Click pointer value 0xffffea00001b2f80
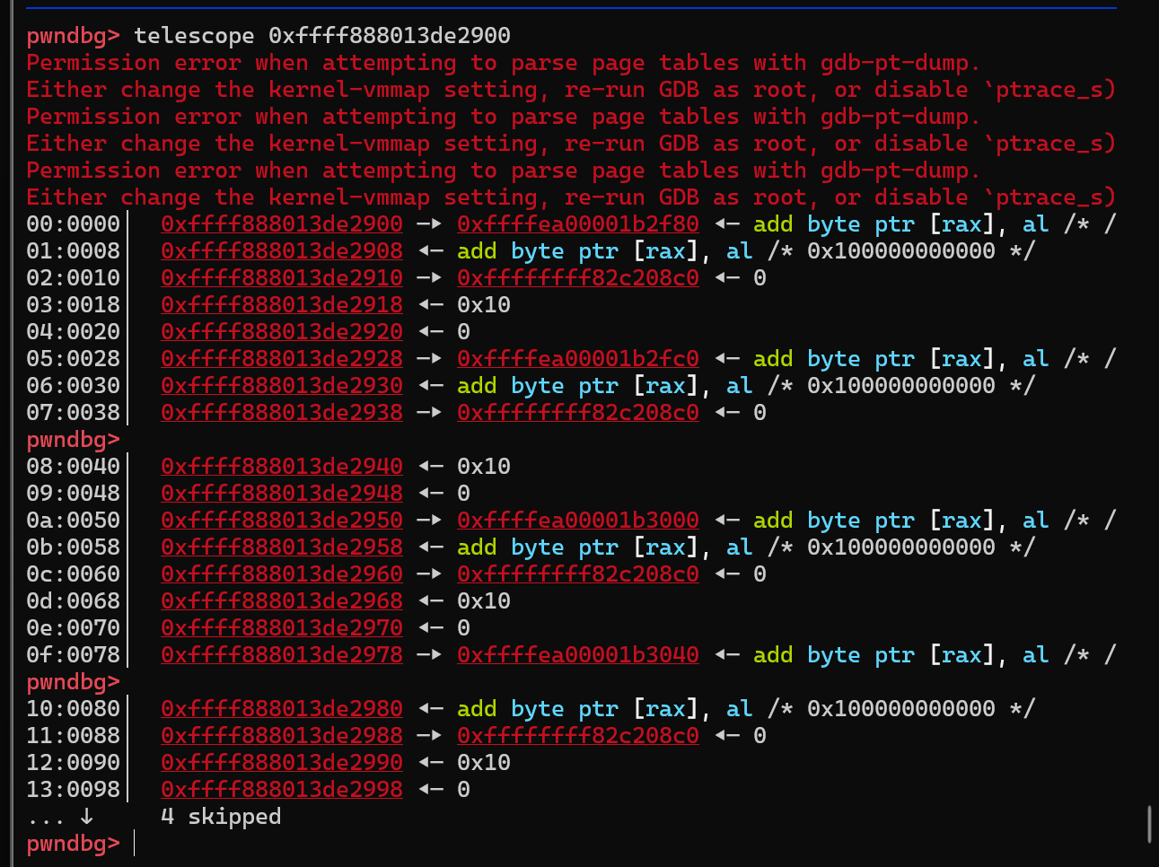The image size is (1159, 867). pyautogui.click(x=578, y=224)
